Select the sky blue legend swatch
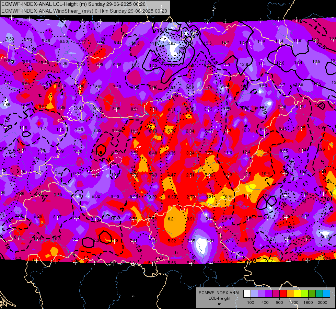Viewport: 336px width, 309px height. coord(326,294)
